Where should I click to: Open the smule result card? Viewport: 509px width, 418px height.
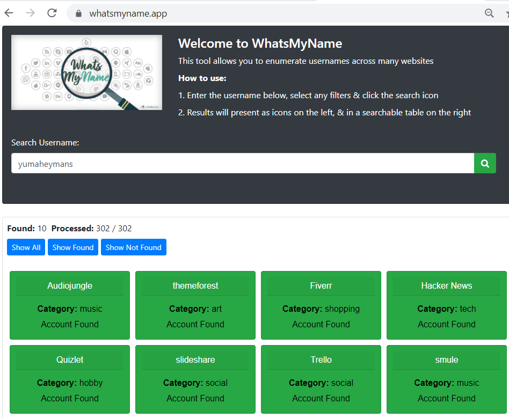pos(446,379)
